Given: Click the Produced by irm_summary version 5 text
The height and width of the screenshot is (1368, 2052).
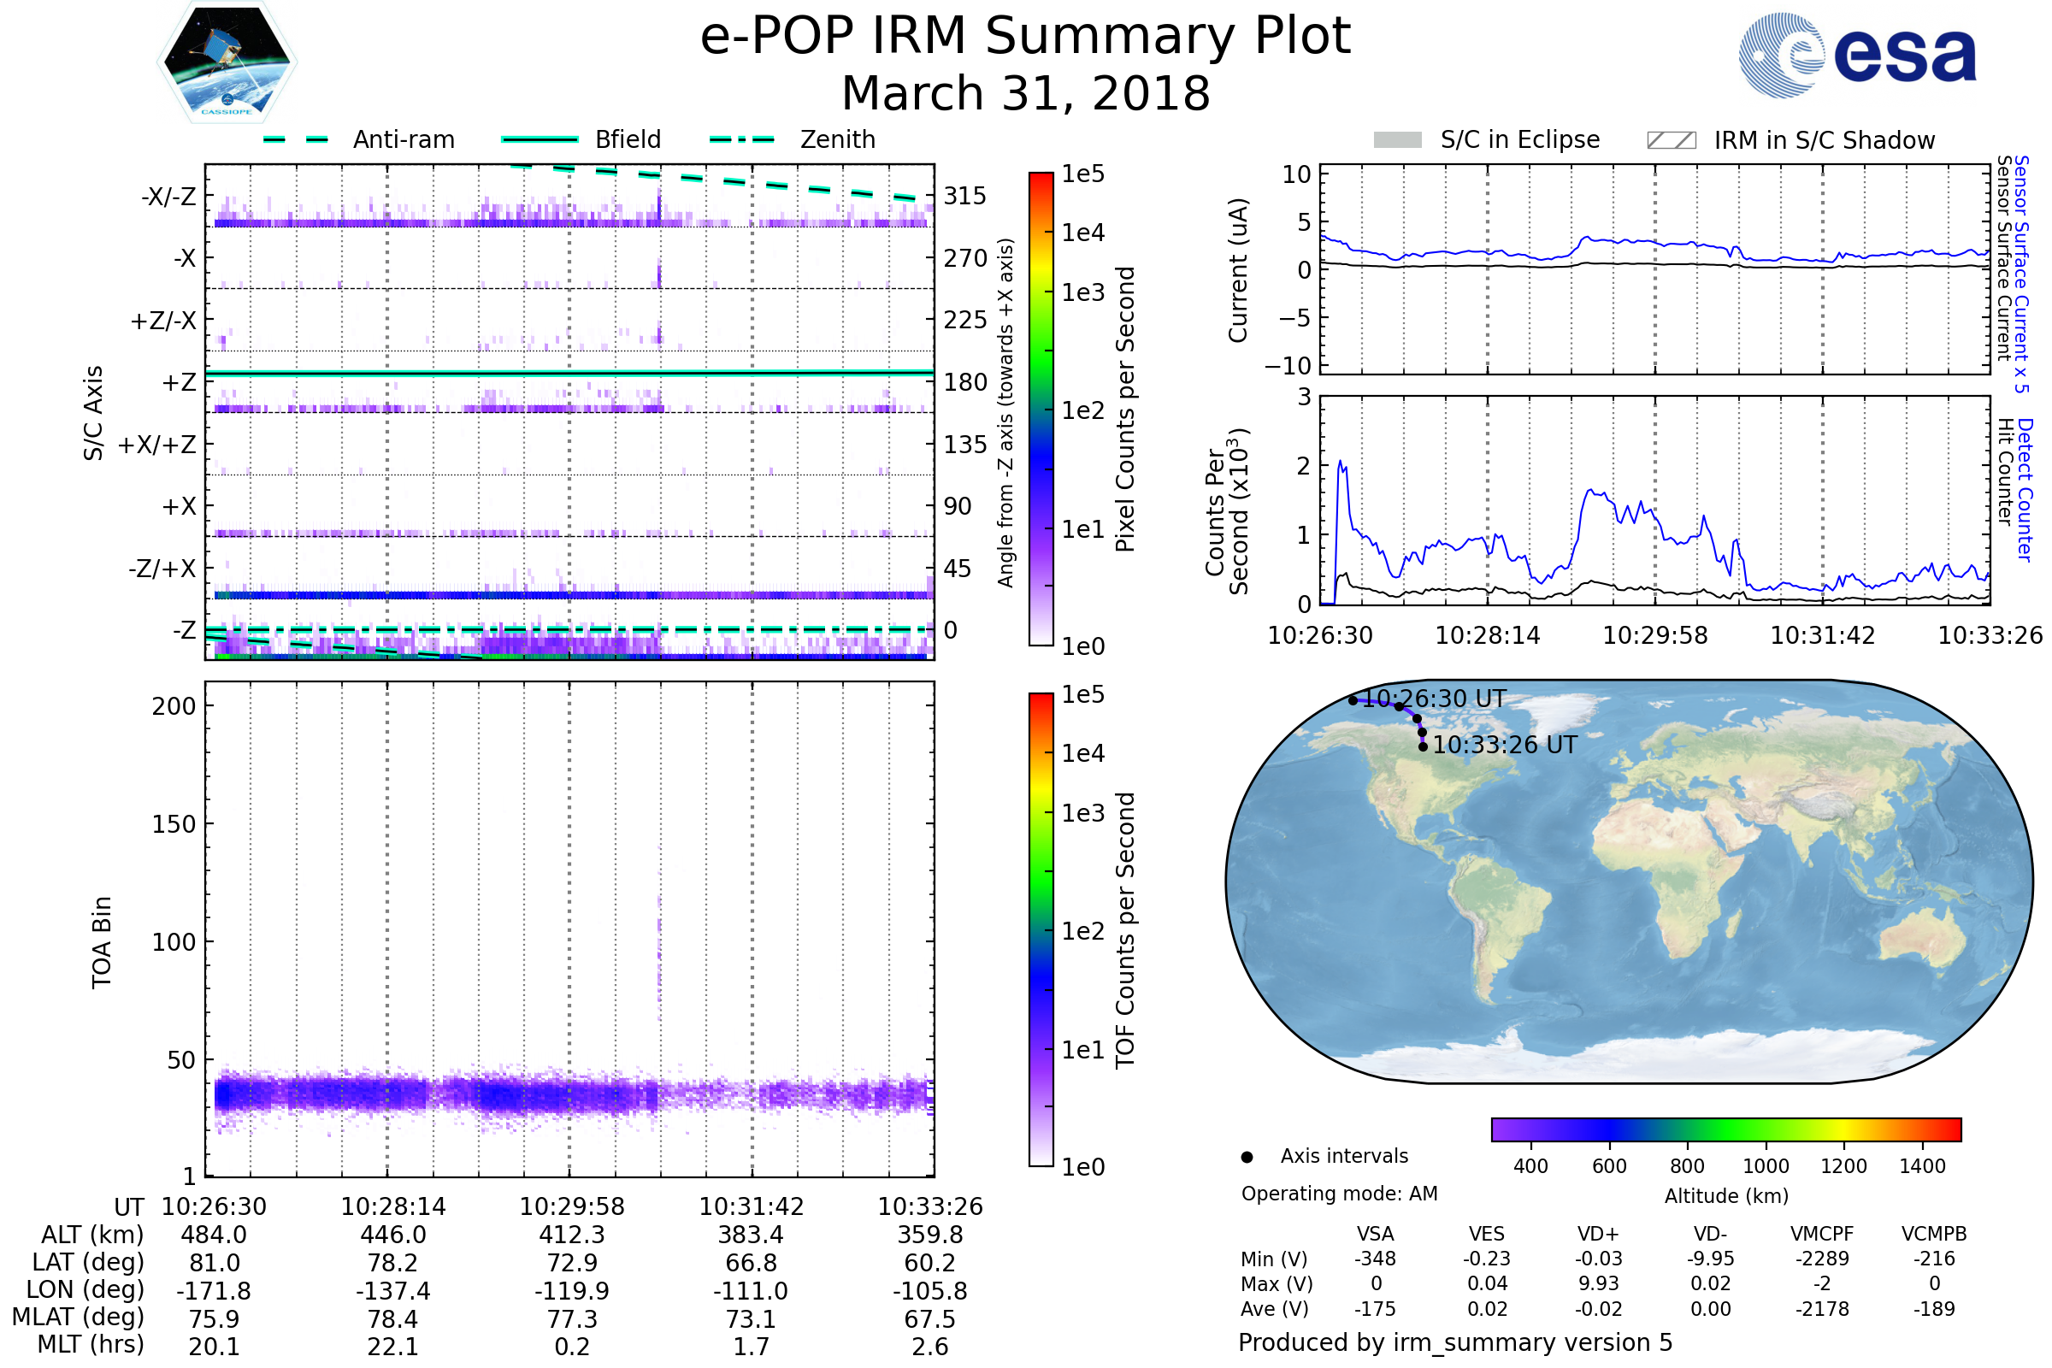Looking at the screenshot, I should point(1454,1341).
